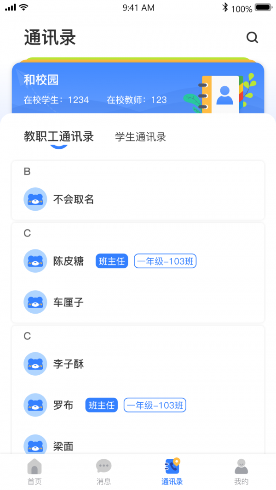The width and height of the screenshot is (276, 490).
Task: Click 陈皮糖's avatar icon
Action: [35, 261]
